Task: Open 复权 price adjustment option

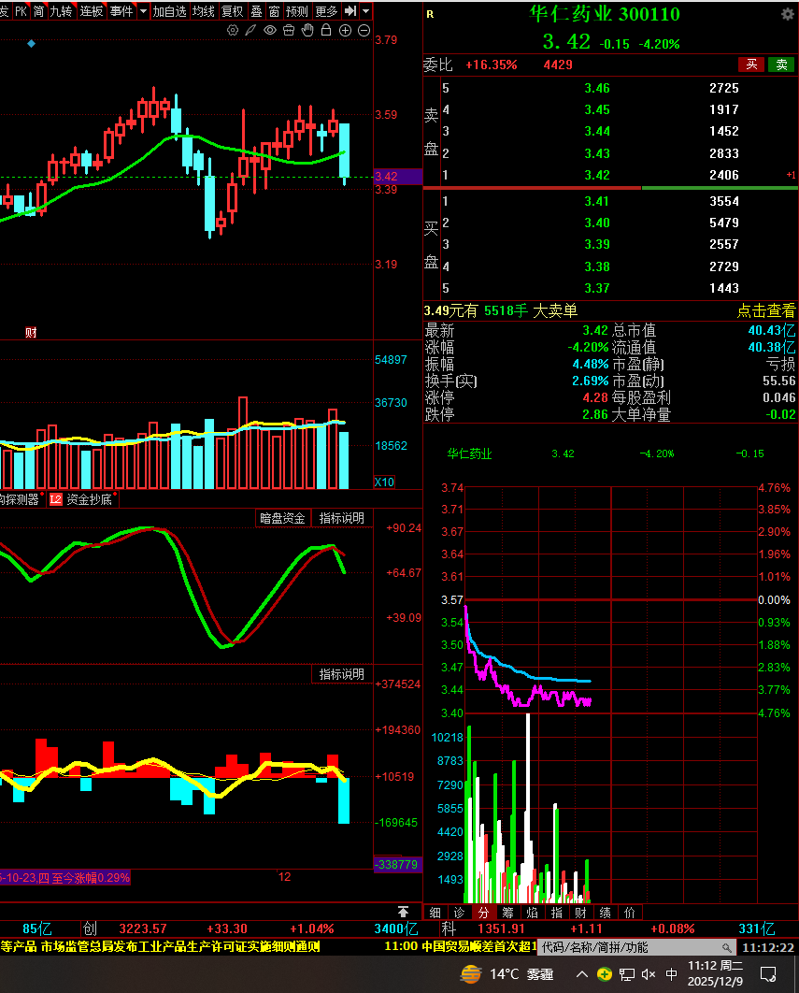Action: tap(233, 11)
